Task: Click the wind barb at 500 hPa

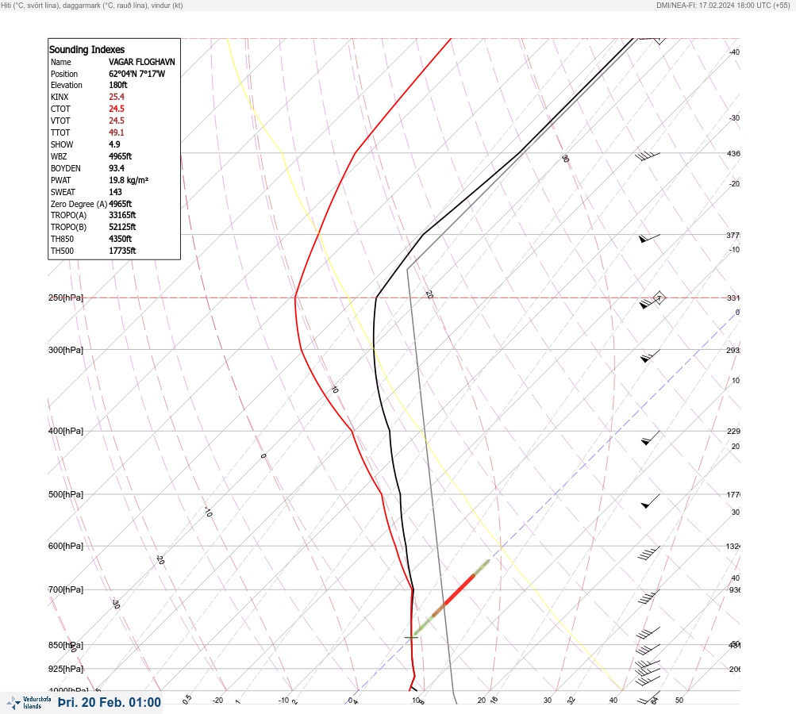Action: click(x=650, y=501)
